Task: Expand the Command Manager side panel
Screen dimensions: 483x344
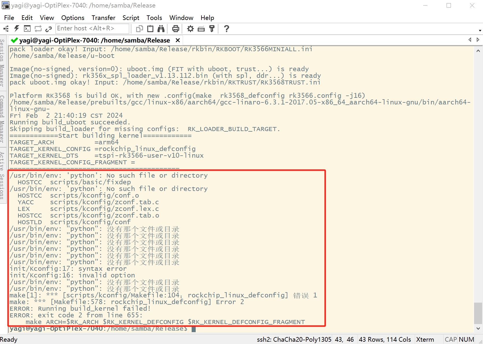Action: click(2, 119)
